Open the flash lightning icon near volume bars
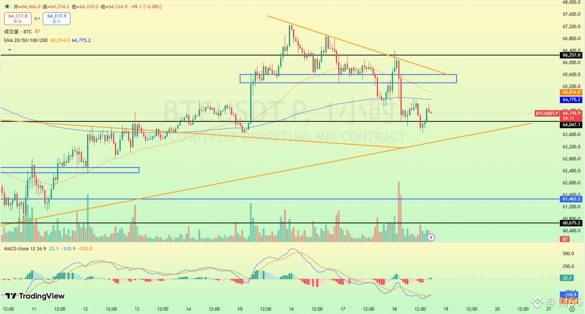Viewport: 585px width, 314px height. click(x=431, y=237)
